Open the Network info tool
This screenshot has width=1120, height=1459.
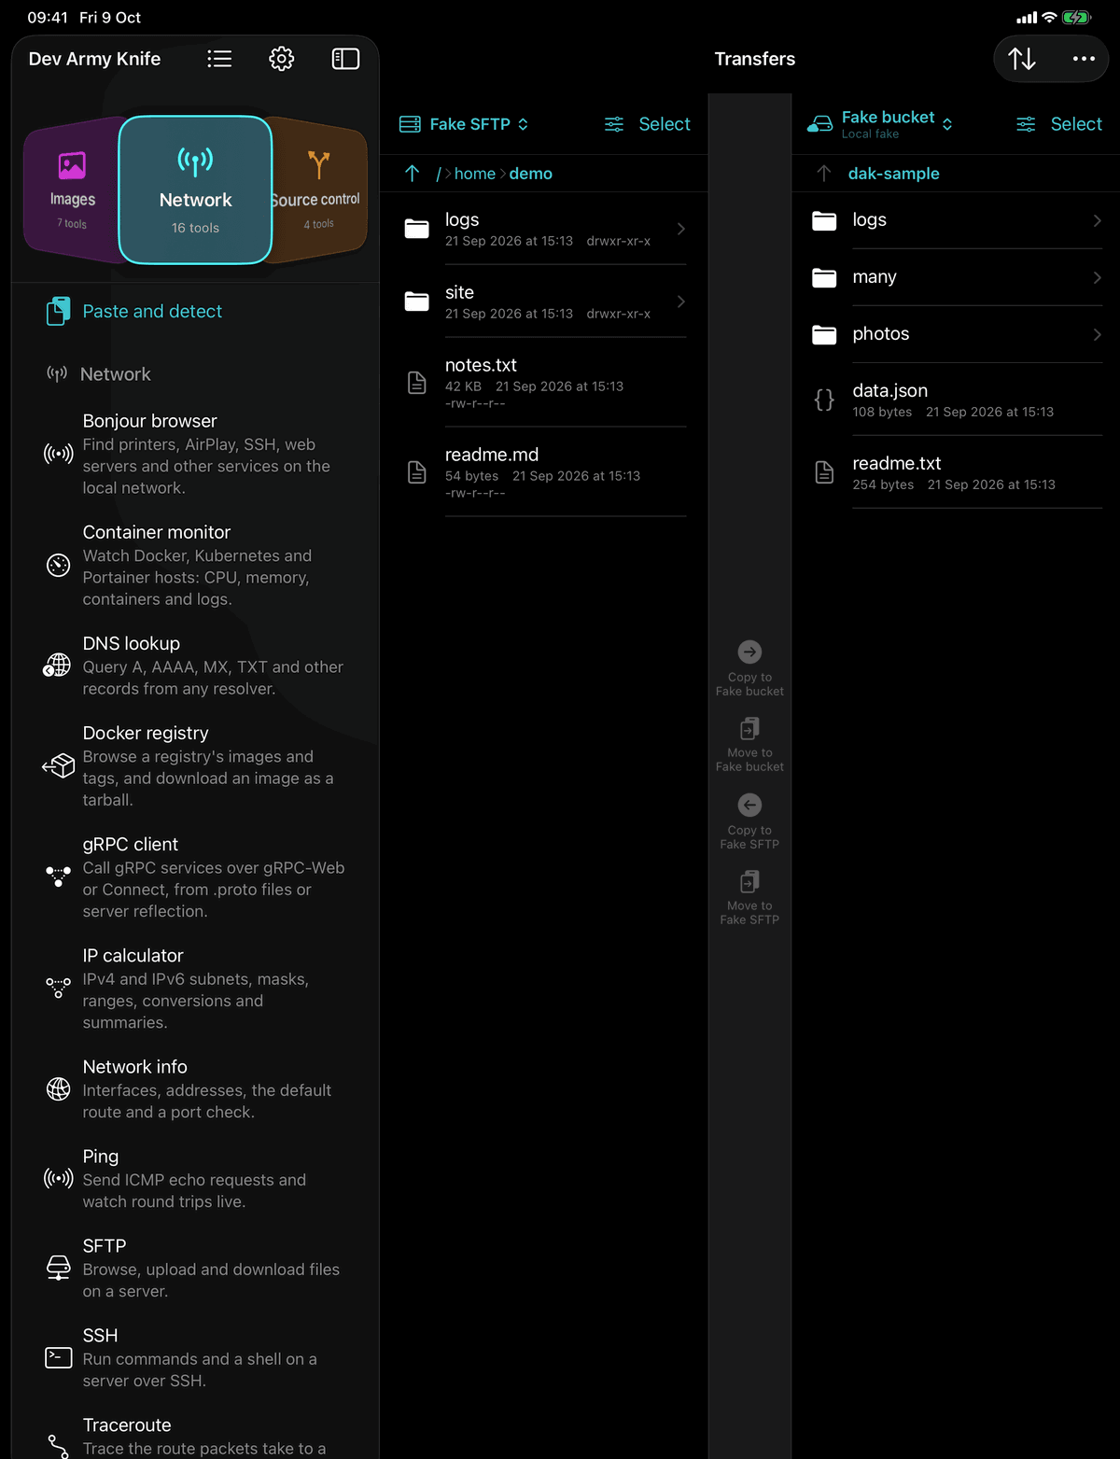[195, 1088]
